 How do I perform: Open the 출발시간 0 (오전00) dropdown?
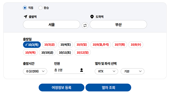pyautogui.click(x=35, y=71)
